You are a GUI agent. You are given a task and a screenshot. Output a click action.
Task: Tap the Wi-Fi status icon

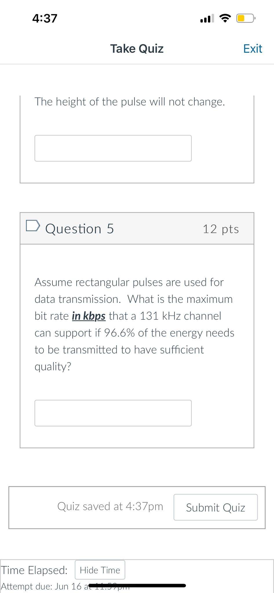click(x=225, y=18)
